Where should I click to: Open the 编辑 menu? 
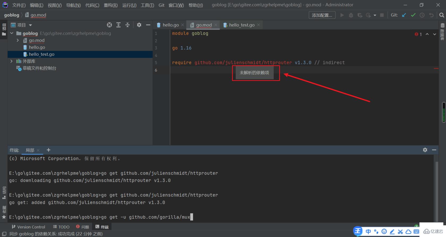[x=36, y=5]
